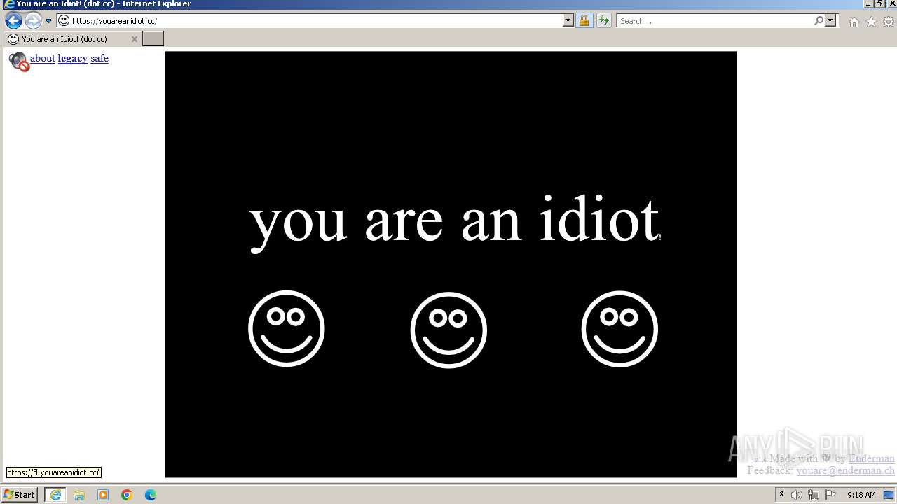The width and height of the screenshot is (897, 504).
Task: Click the magnifier search icon
Action: 819,21
